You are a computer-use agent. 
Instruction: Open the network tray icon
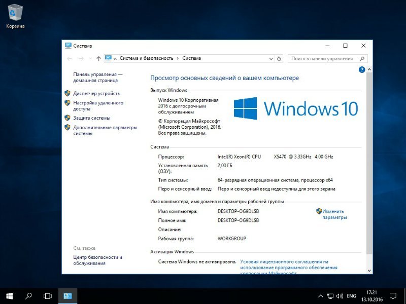(x=330, y=296)
